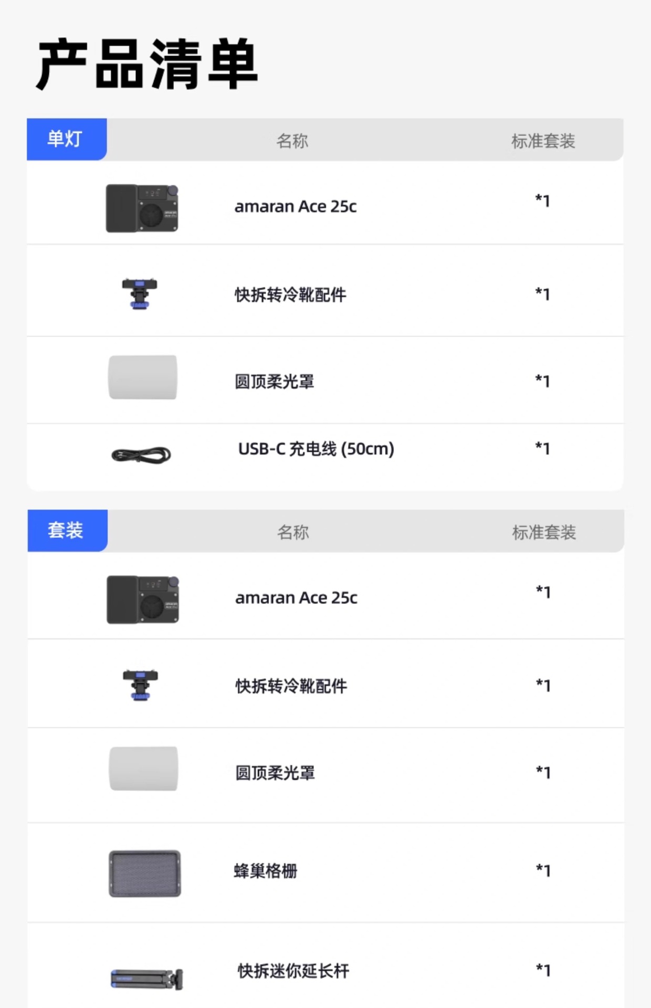
Task: Click the USB-C 充电线 (50cm) item name
Action: pyautogui.click(x=316, y=449)
